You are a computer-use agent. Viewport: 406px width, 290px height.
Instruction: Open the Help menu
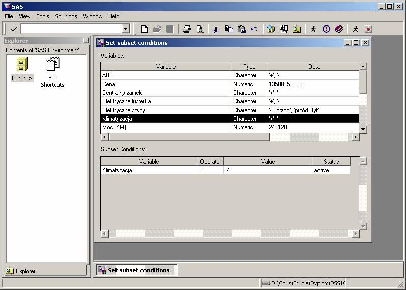point(113,16)
